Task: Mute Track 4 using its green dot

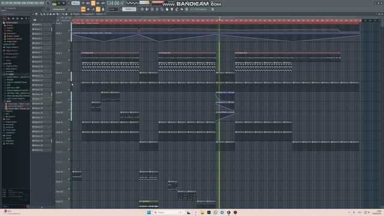Action: [69, 60]
